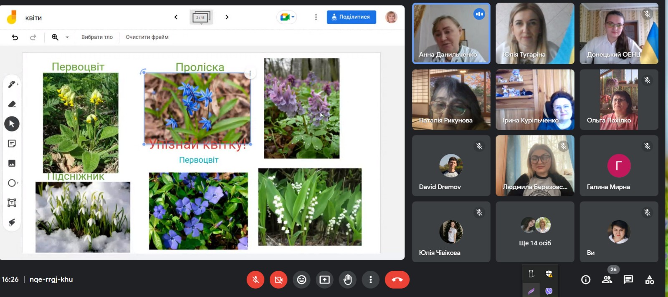The width and height of the screenshot is (668, 297).
Task: Click the Анна Данильченко video tile
Action: pyautogui.click(x=451, y=33)
